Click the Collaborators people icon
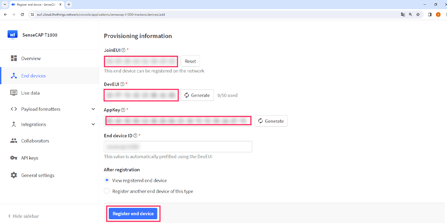Image resolution: width=447 pixels, height=223 pixels. 14,141
